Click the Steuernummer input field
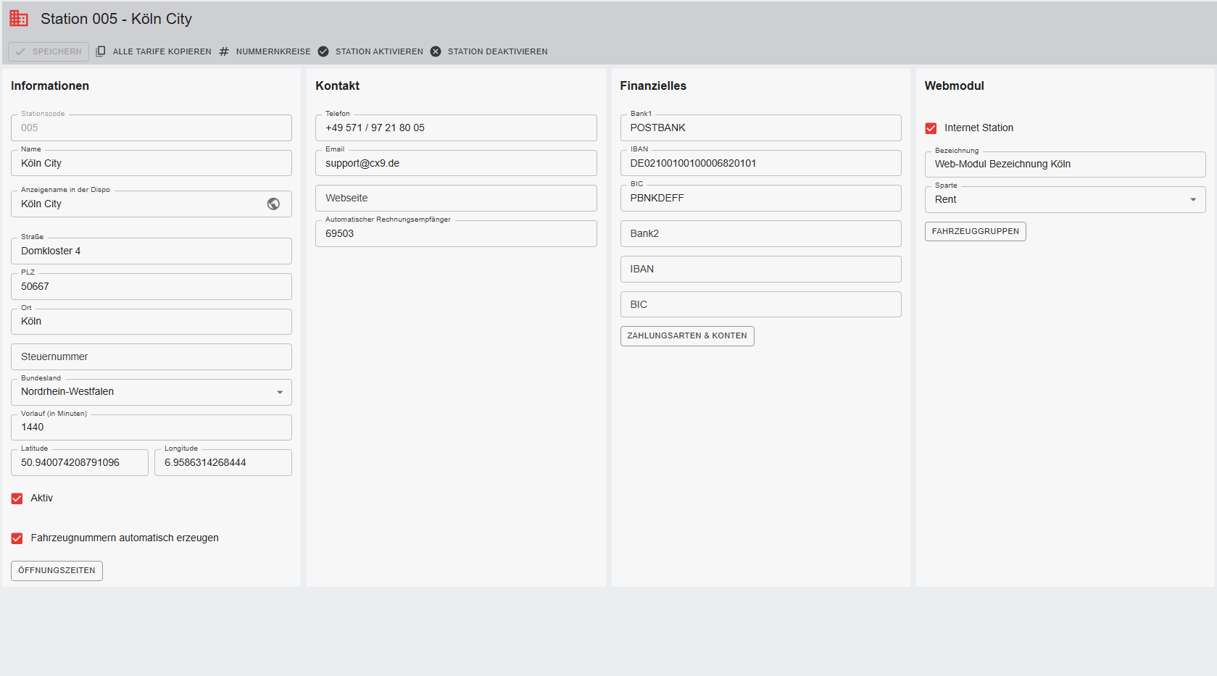 click(151, 357)
